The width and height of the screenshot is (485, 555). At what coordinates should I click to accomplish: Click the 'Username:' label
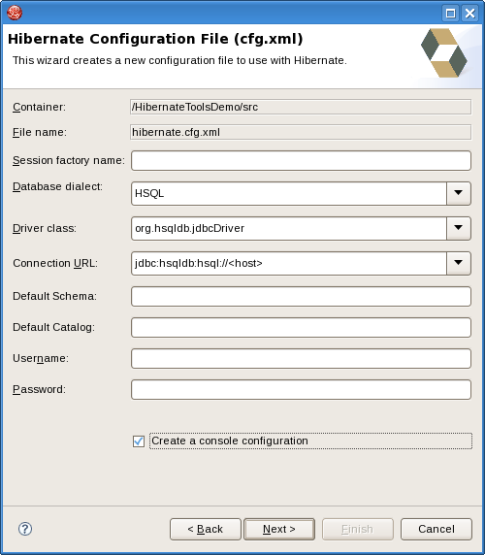tap(41, 358)
